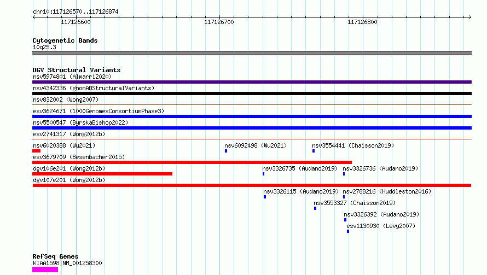Click the nsv3326392 (Audano2019) blue marker
The image size is (487, 275).
pos(345,220)
